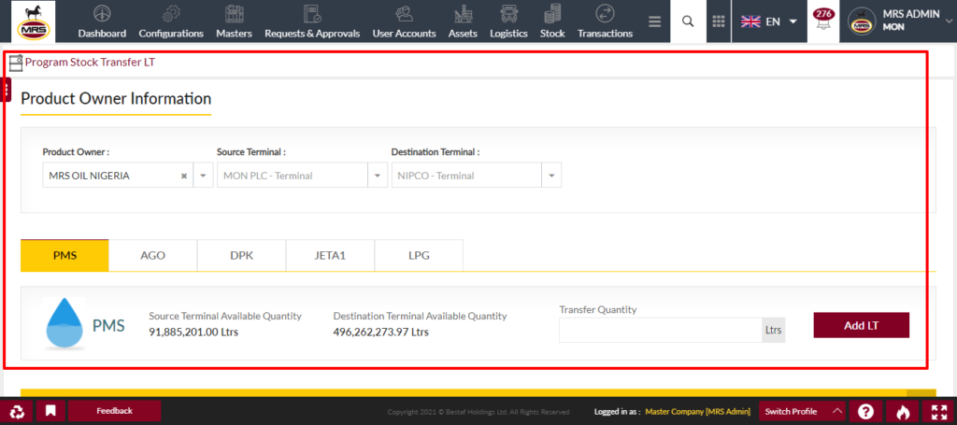
Task: Click the 91,885,201.00 Ltrs value
Action: point(193,333)
